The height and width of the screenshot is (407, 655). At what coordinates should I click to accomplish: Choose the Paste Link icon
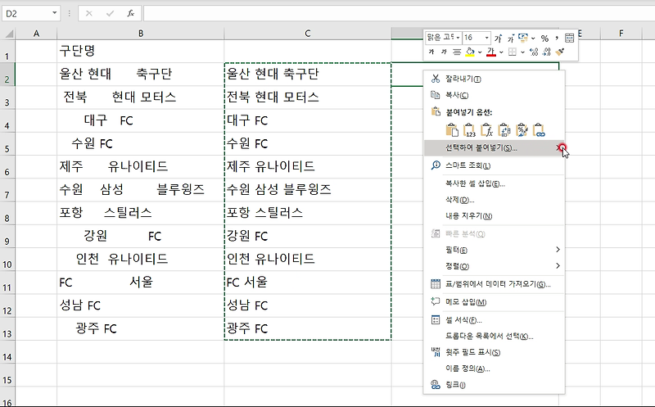pyautogui.click(x=540, y=130)
